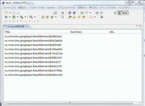Open the ヘルプ(H) menu
145x106 pixels.
[124, 8]
